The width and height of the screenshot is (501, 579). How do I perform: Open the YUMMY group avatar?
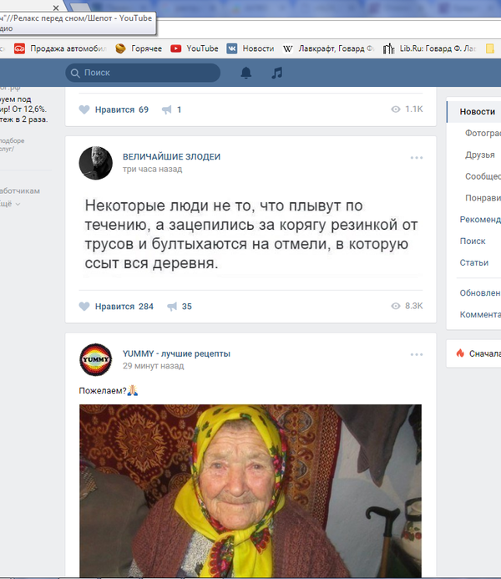click(x=95, y=359)
